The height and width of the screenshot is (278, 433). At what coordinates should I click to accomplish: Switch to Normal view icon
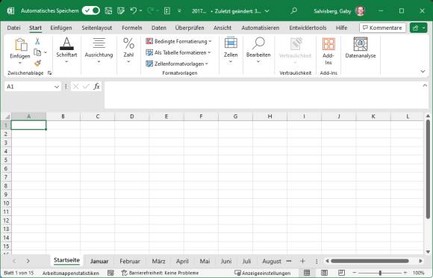pos(307,273)
